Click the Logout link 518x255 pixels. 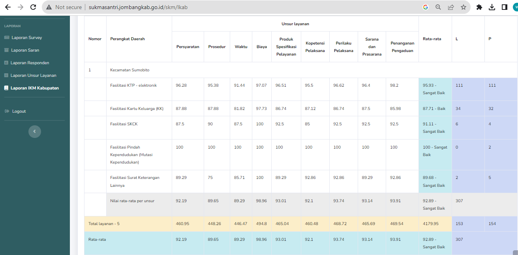19,111
